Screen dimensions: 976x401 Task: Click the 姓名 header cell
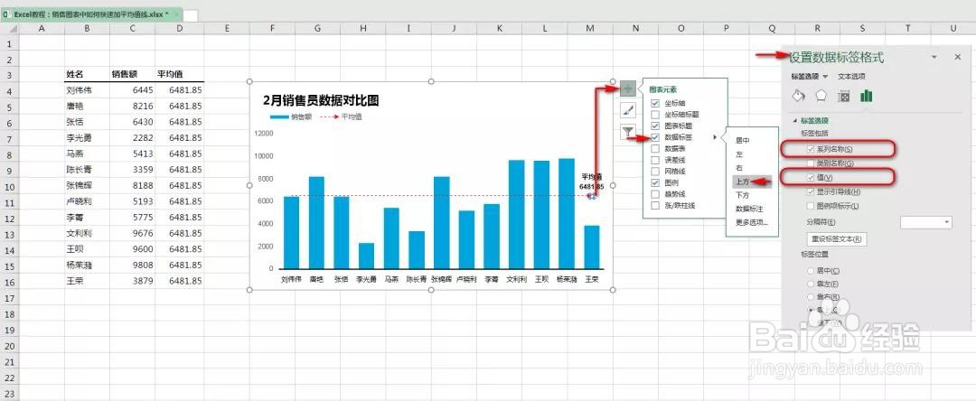[87, 74]
